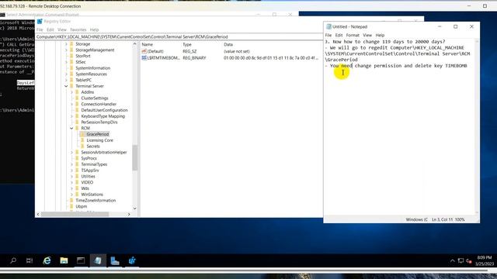Switch to the Command Prompt taskbar icon
Viewport: 497px width, 279px height.
point(81,260)
